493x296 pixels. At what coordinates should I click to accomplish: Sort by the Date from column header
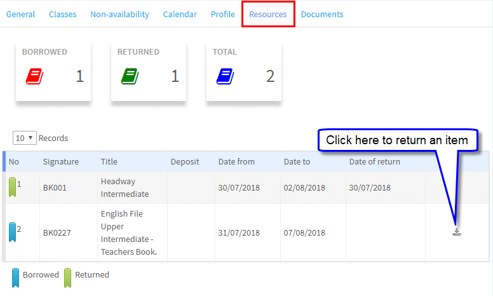[x=236, y=161]
